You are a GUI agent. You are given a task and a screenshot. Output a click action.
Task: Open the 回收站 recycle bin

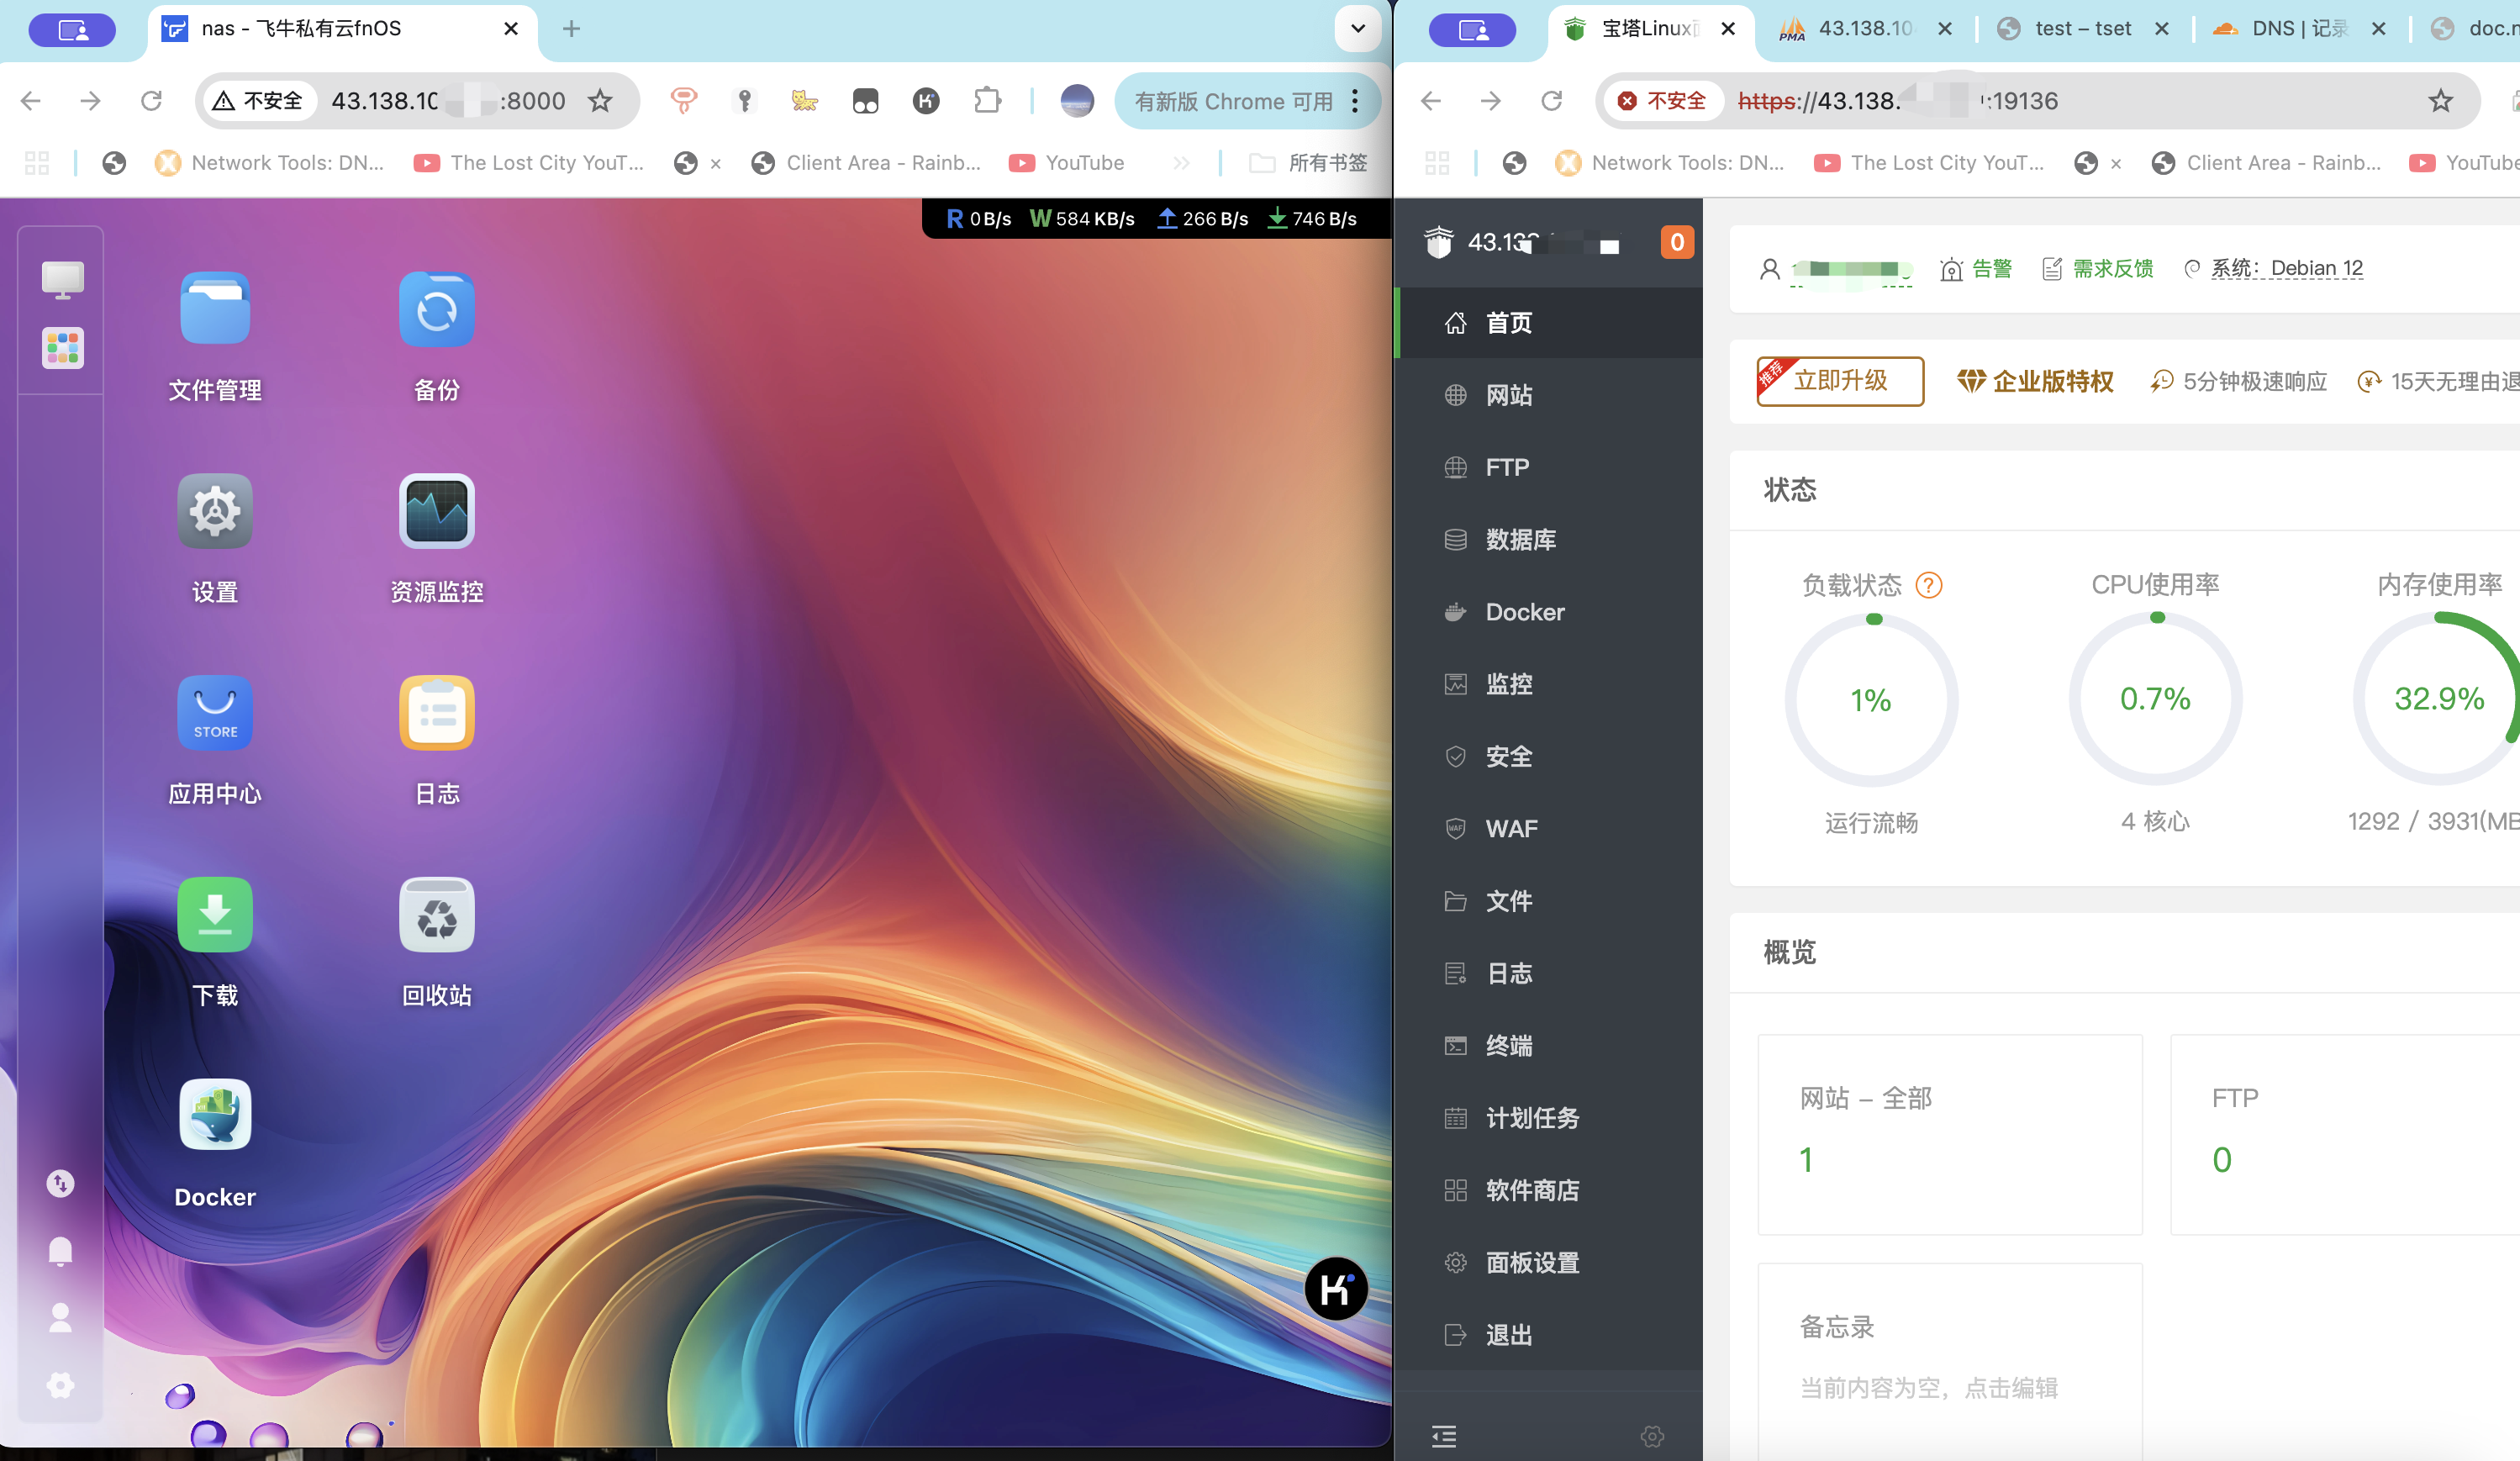(436, 915)
